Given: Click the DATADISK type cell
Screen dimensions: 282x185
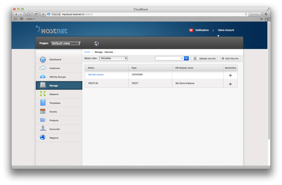Looking at the screenshot, I should (137, 74).
